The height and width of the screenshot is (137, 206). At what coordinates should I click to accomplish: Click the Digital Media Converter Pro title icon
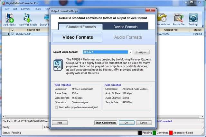[4, 3]
